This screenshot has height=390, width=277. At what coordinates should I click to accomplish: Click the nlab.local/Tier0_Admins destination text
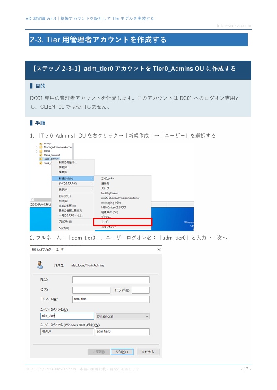88,265
